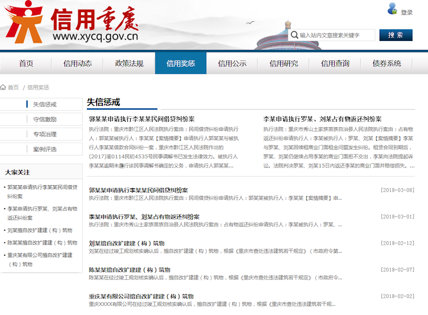Screen dimensions: 428x315
Task: Select 守信激励 in the sidebar menu
Action: coord(41,119)
